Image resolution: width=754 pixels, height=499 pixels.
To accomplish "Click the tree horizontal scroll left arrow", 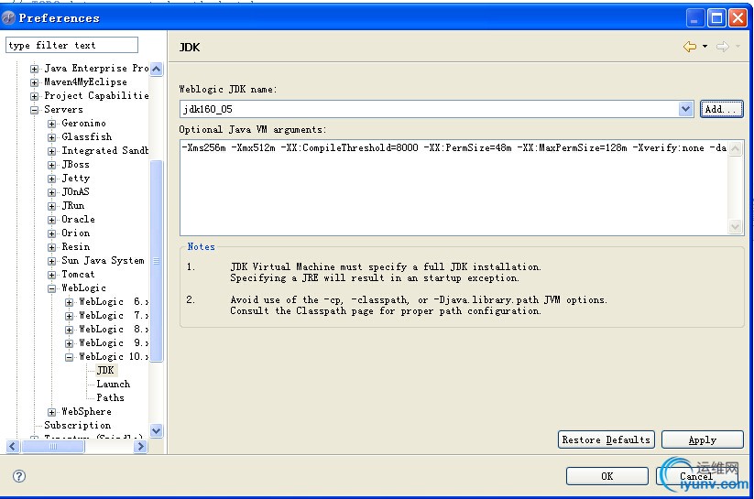I will [13, 447].
